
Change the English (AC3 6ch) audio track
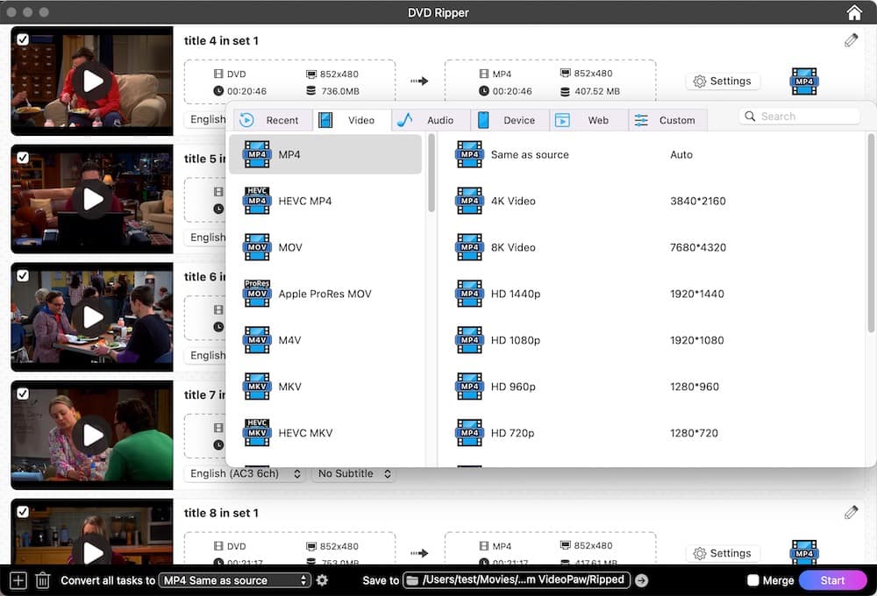pyautogui.click(x=245, y=473)
